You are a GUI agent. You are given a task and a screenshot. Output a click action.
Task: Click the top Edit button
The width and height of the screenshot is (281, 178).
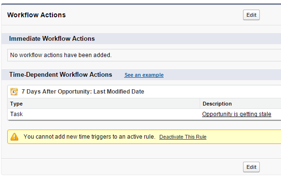pos(251,15)
